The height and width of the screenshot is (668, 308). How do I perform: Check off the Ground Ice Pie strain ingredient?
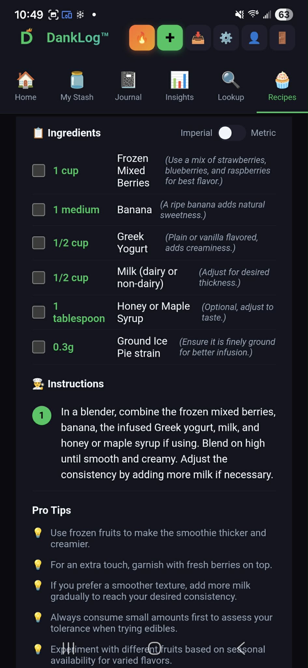click(x=38, y=347)
